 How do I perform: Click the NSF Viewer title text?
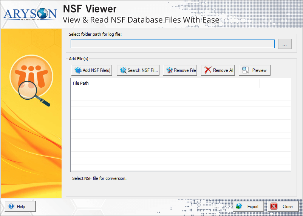90,9
